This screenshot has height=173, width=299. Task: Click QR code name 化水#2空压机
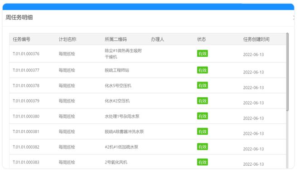117,101
